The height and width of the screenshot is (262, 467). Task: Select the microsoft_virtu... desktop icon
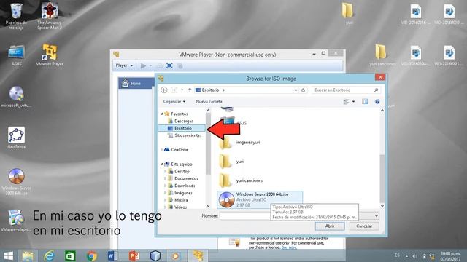click(x=16, y=97)
